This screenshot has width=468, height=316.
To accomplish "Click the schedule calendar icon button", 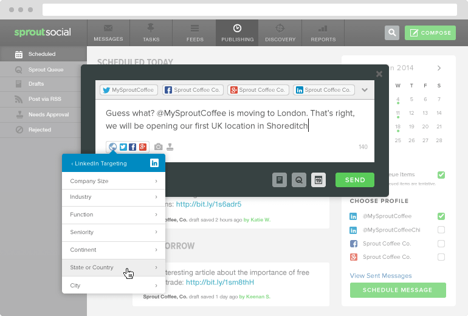I will click(318, 180).
